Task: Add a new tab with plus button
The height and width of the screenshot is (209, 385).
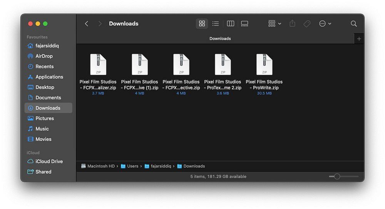Action: coord(359,39)
